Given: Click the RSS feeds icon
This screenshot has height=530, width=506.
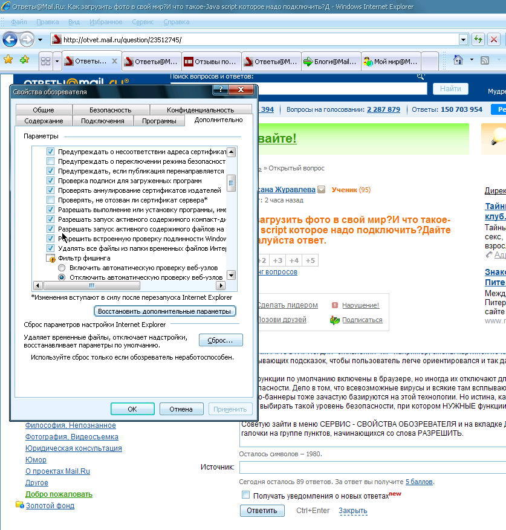Looking at the screenshot, I should (485, 60).
